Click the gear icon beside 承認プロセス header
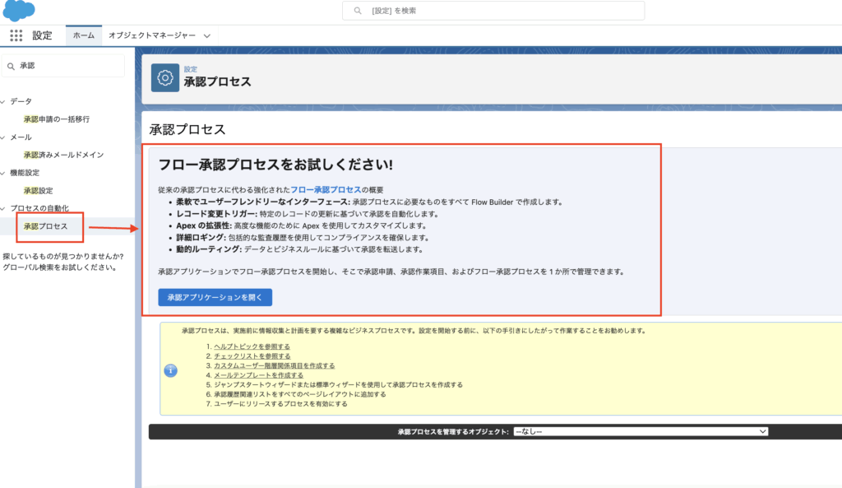 point(165,77)
